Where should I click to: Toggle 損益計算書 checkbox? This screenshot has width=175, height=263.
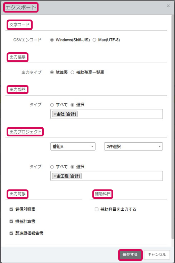pyautogui.click(x=11, y=221)
